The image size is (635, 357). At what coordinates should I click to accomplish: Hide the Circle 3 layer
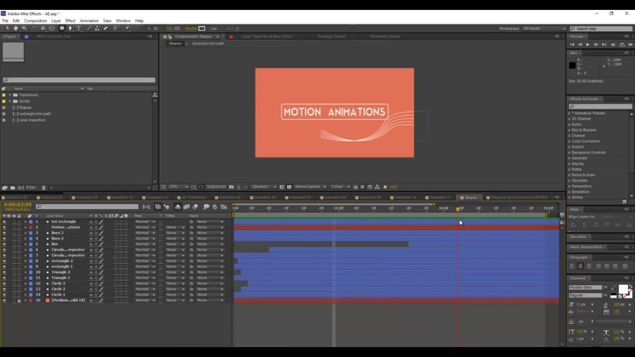4,284
